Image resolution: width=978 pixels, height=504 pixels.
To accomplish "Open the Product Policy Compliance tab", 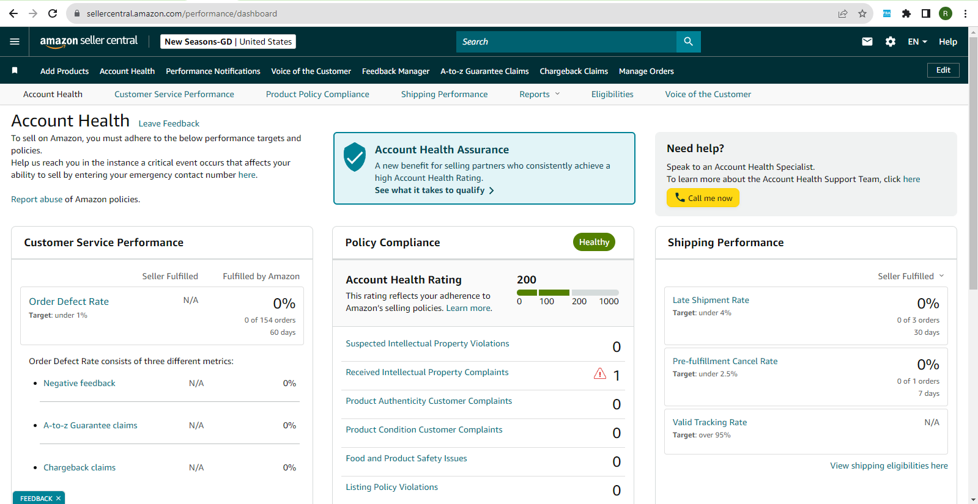I will tap(317, 94).
